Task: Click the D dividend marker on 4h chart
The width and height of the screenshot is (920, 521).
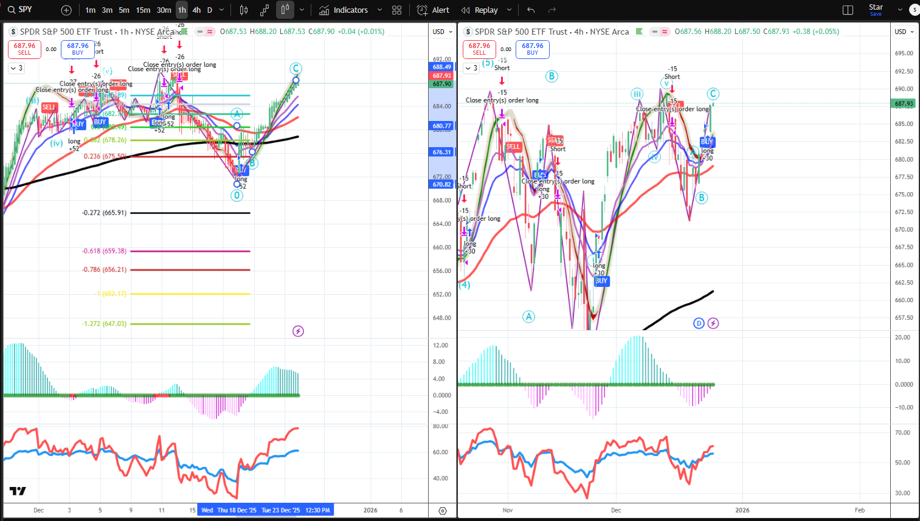Action: [x=699, y=323]
